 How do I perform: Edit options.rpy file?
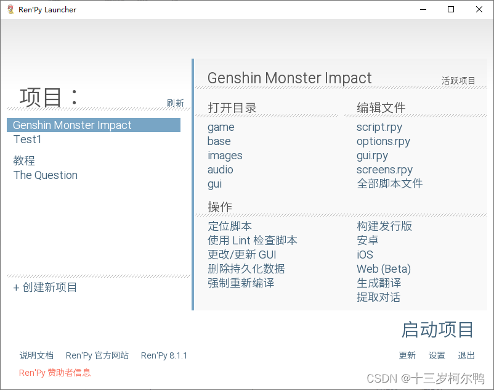coord(383,141)
